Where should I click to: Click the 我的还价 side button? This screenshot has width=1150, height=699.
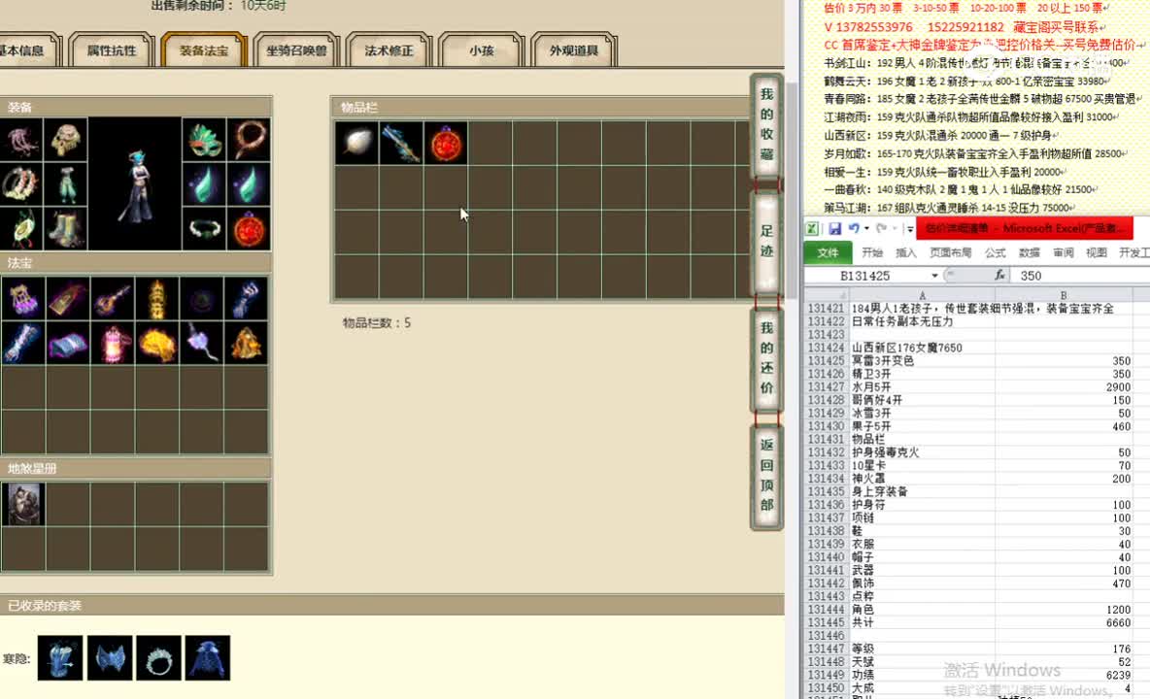pos(766,359)
